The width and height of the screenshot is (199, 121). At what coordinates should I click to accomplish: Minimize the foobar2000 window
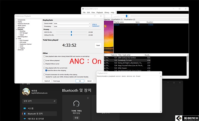click(174, 9)
